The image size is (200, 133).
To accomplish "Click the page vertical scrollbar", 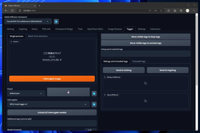I will tap(197, 51).
